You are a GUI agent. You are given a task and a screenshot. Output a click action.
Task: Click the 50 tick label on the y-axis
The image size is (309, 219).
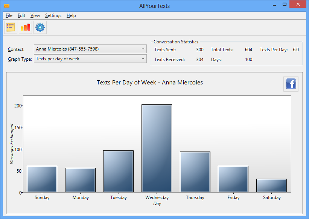(19, 171)
